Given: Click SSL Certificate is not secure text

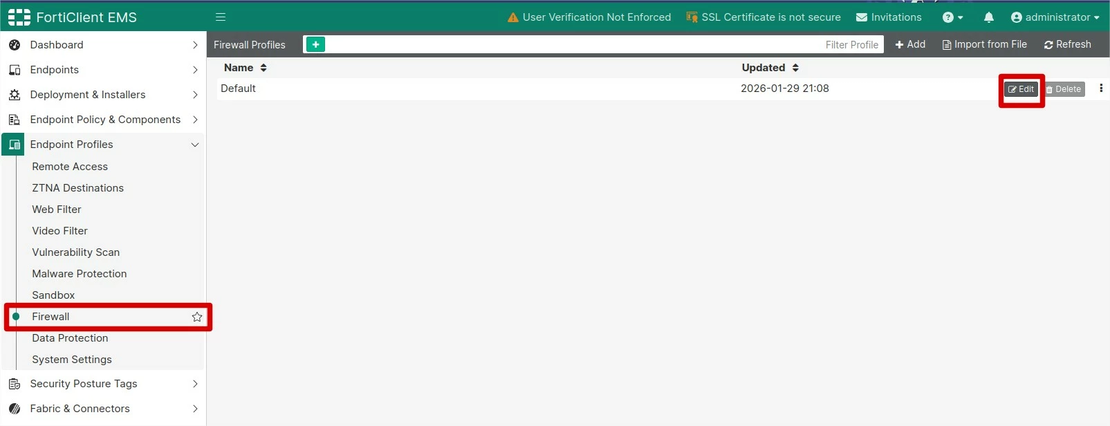Looking at the screenshot, I should coord(771,17).
